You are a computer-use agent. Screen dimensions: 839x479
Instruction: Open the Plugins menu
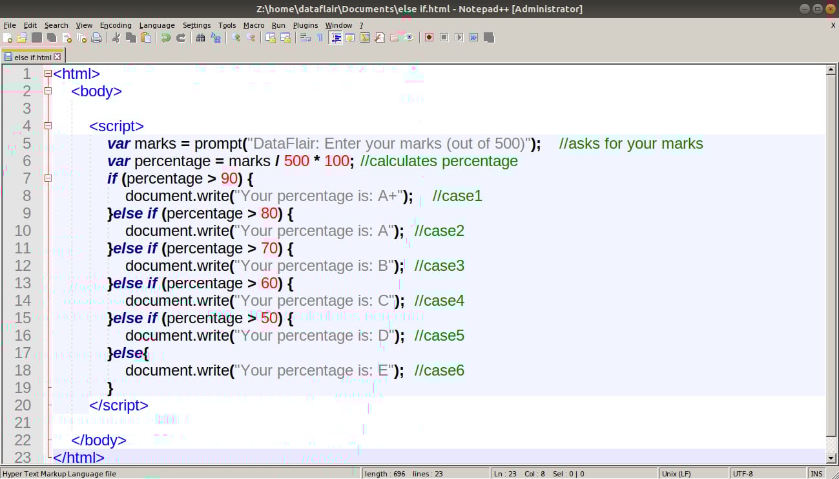pos(306,25)
